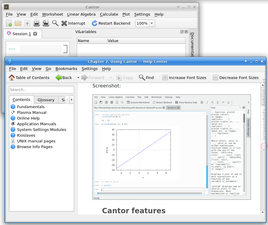
Task: Click the magnifier Find icon in Cantor toolbar
Action: (55, 23)
